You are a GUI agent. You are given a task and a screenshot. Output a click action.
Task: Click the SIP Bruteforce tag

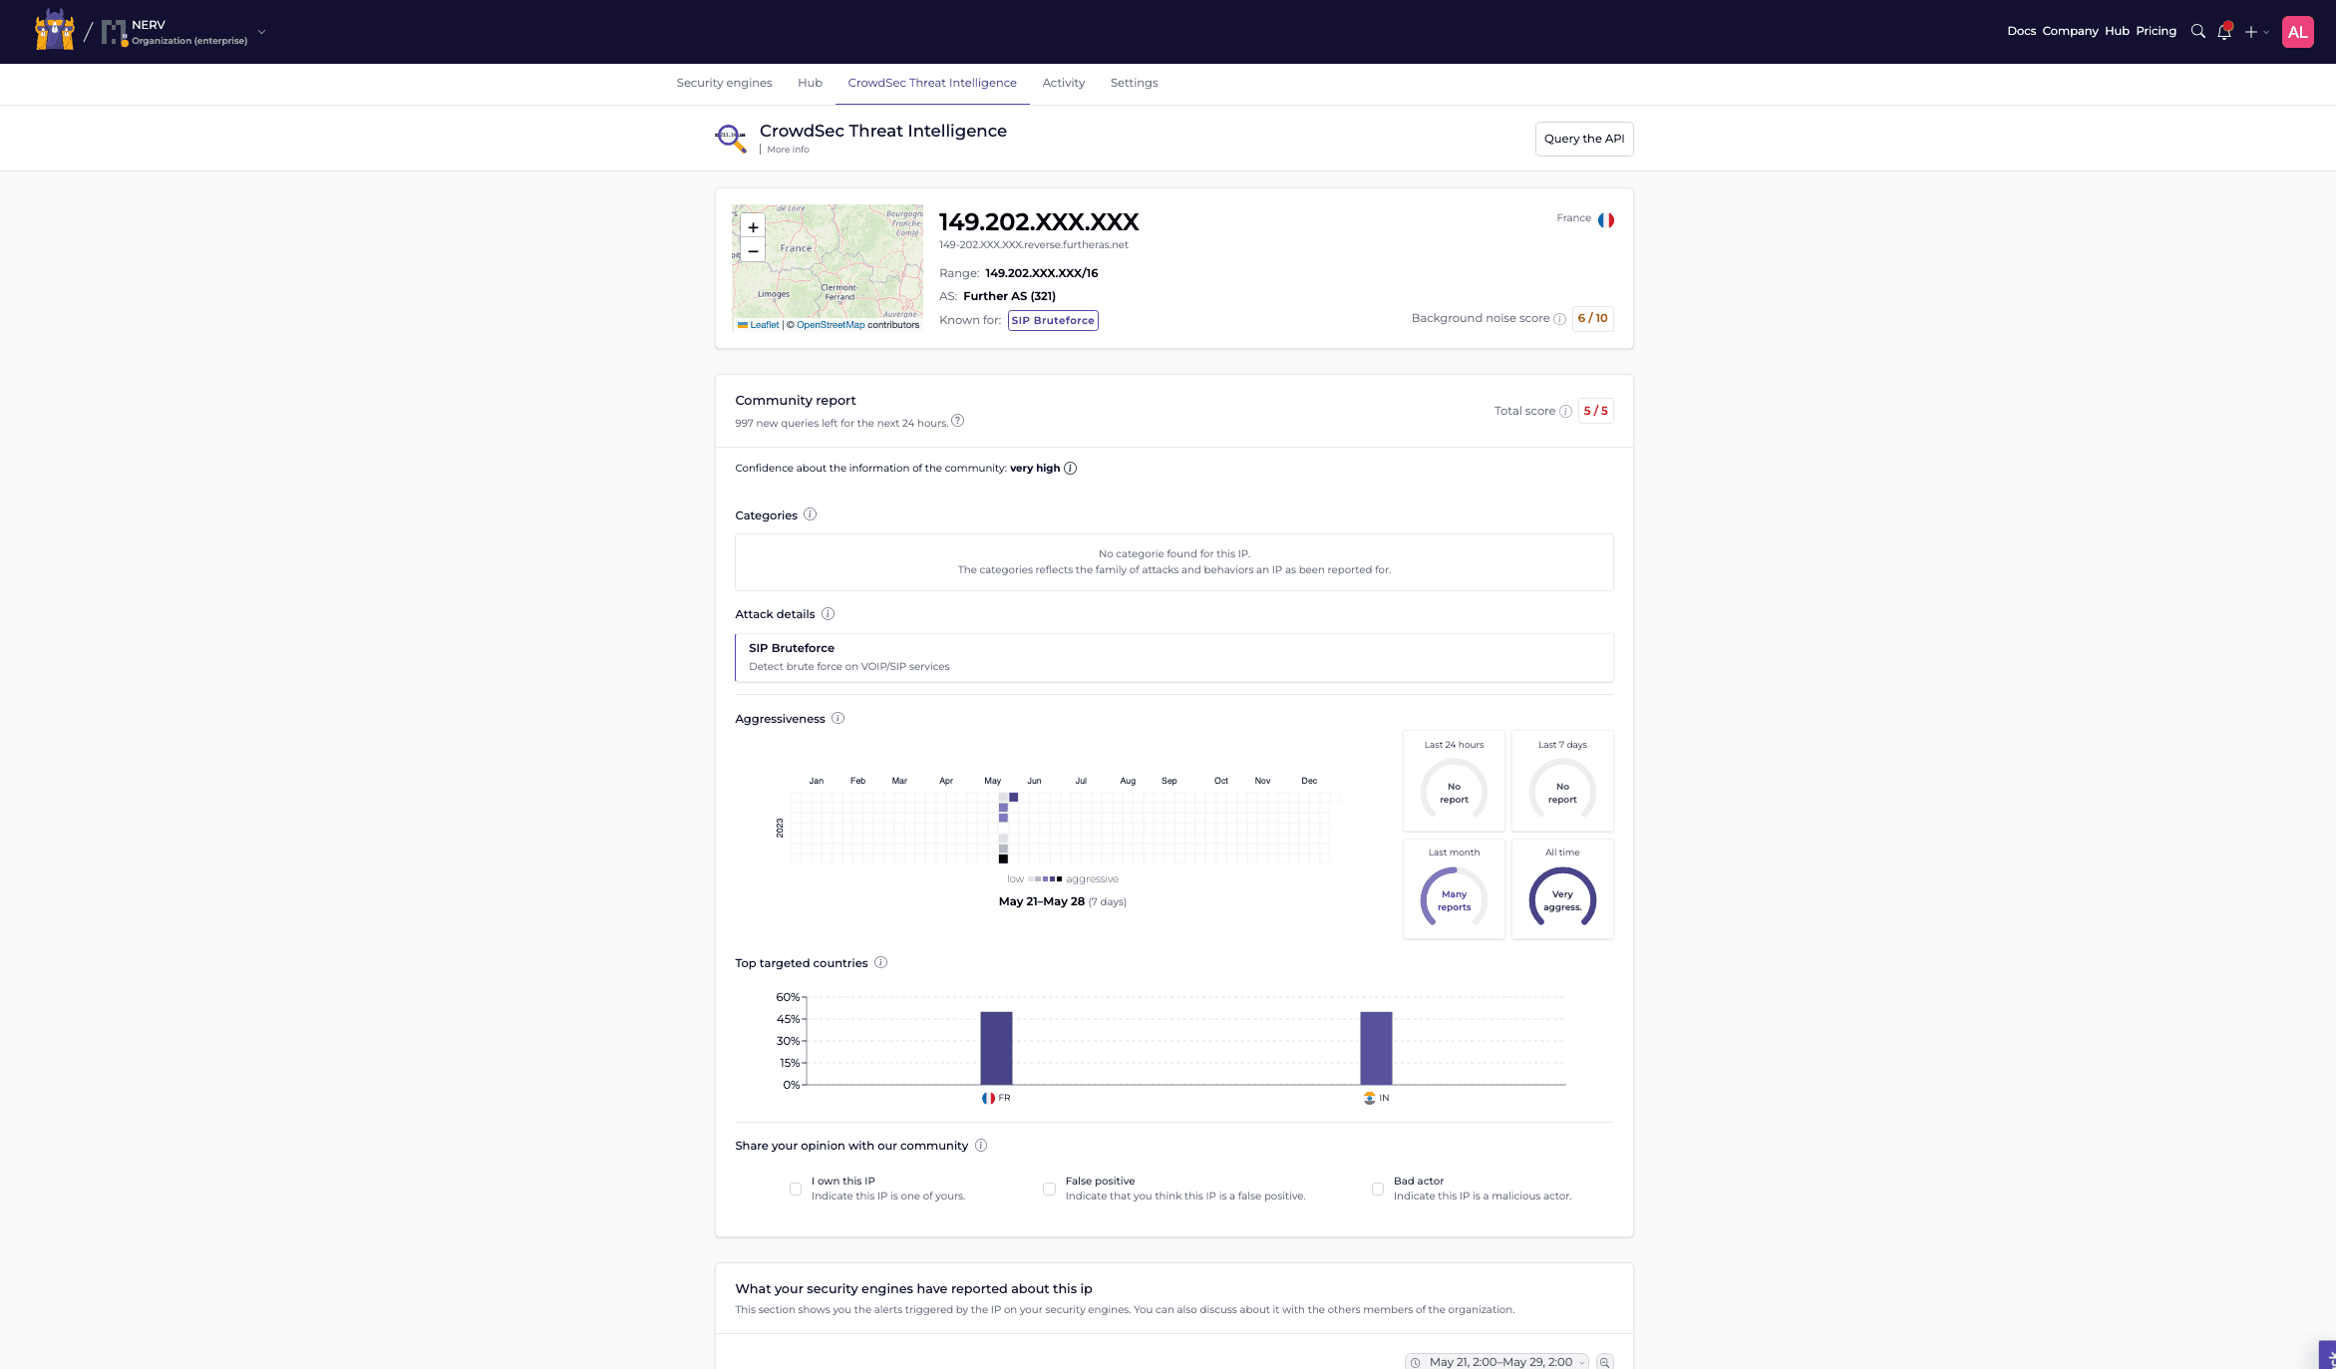tap(1053, 320)
